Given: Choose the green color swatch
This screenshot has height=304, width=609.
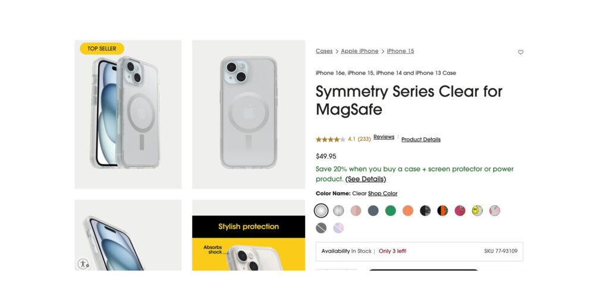Looking at the screenshot, I should [x=390, y=211].
